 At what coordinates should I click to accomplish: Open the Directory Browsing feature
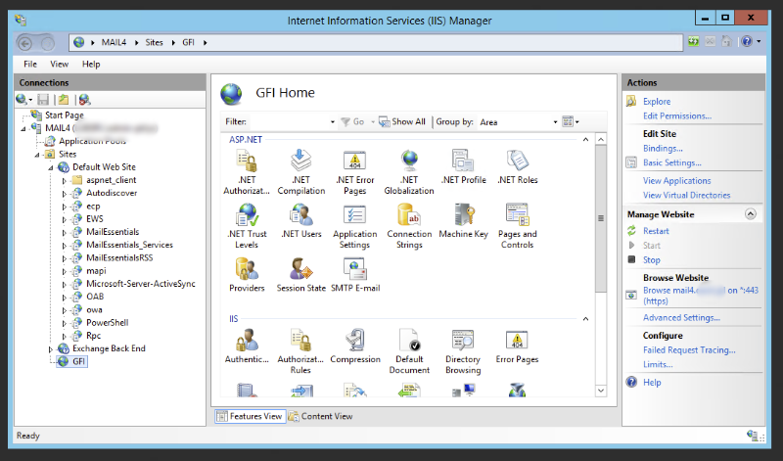(463, 351)
